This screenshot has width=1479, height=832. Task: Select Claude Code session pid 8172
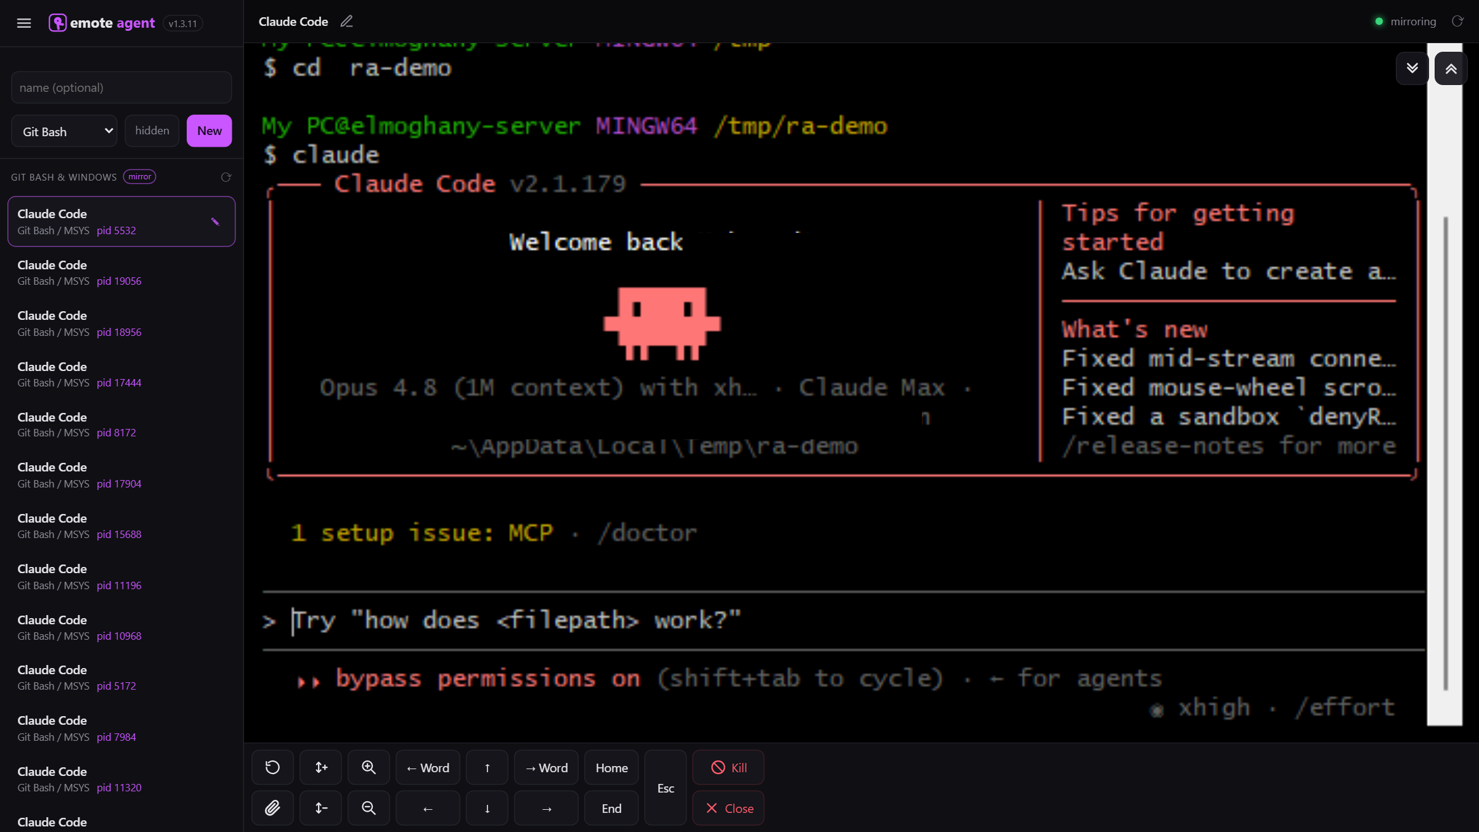[x=121, y=425]
